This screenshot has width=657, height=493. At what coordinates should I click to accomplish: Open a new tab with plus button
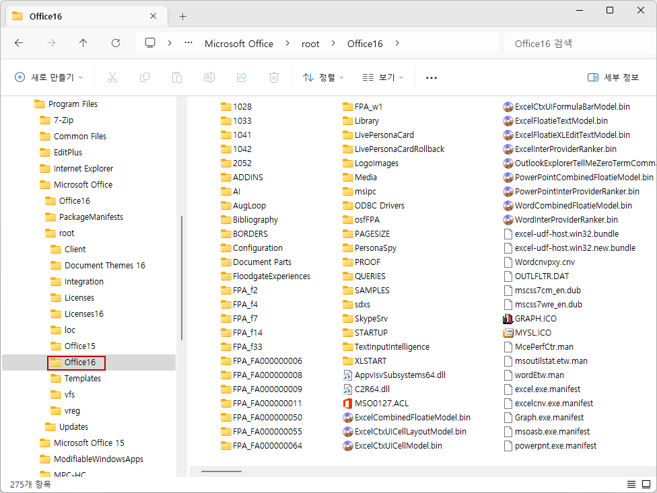pos(182,16)
